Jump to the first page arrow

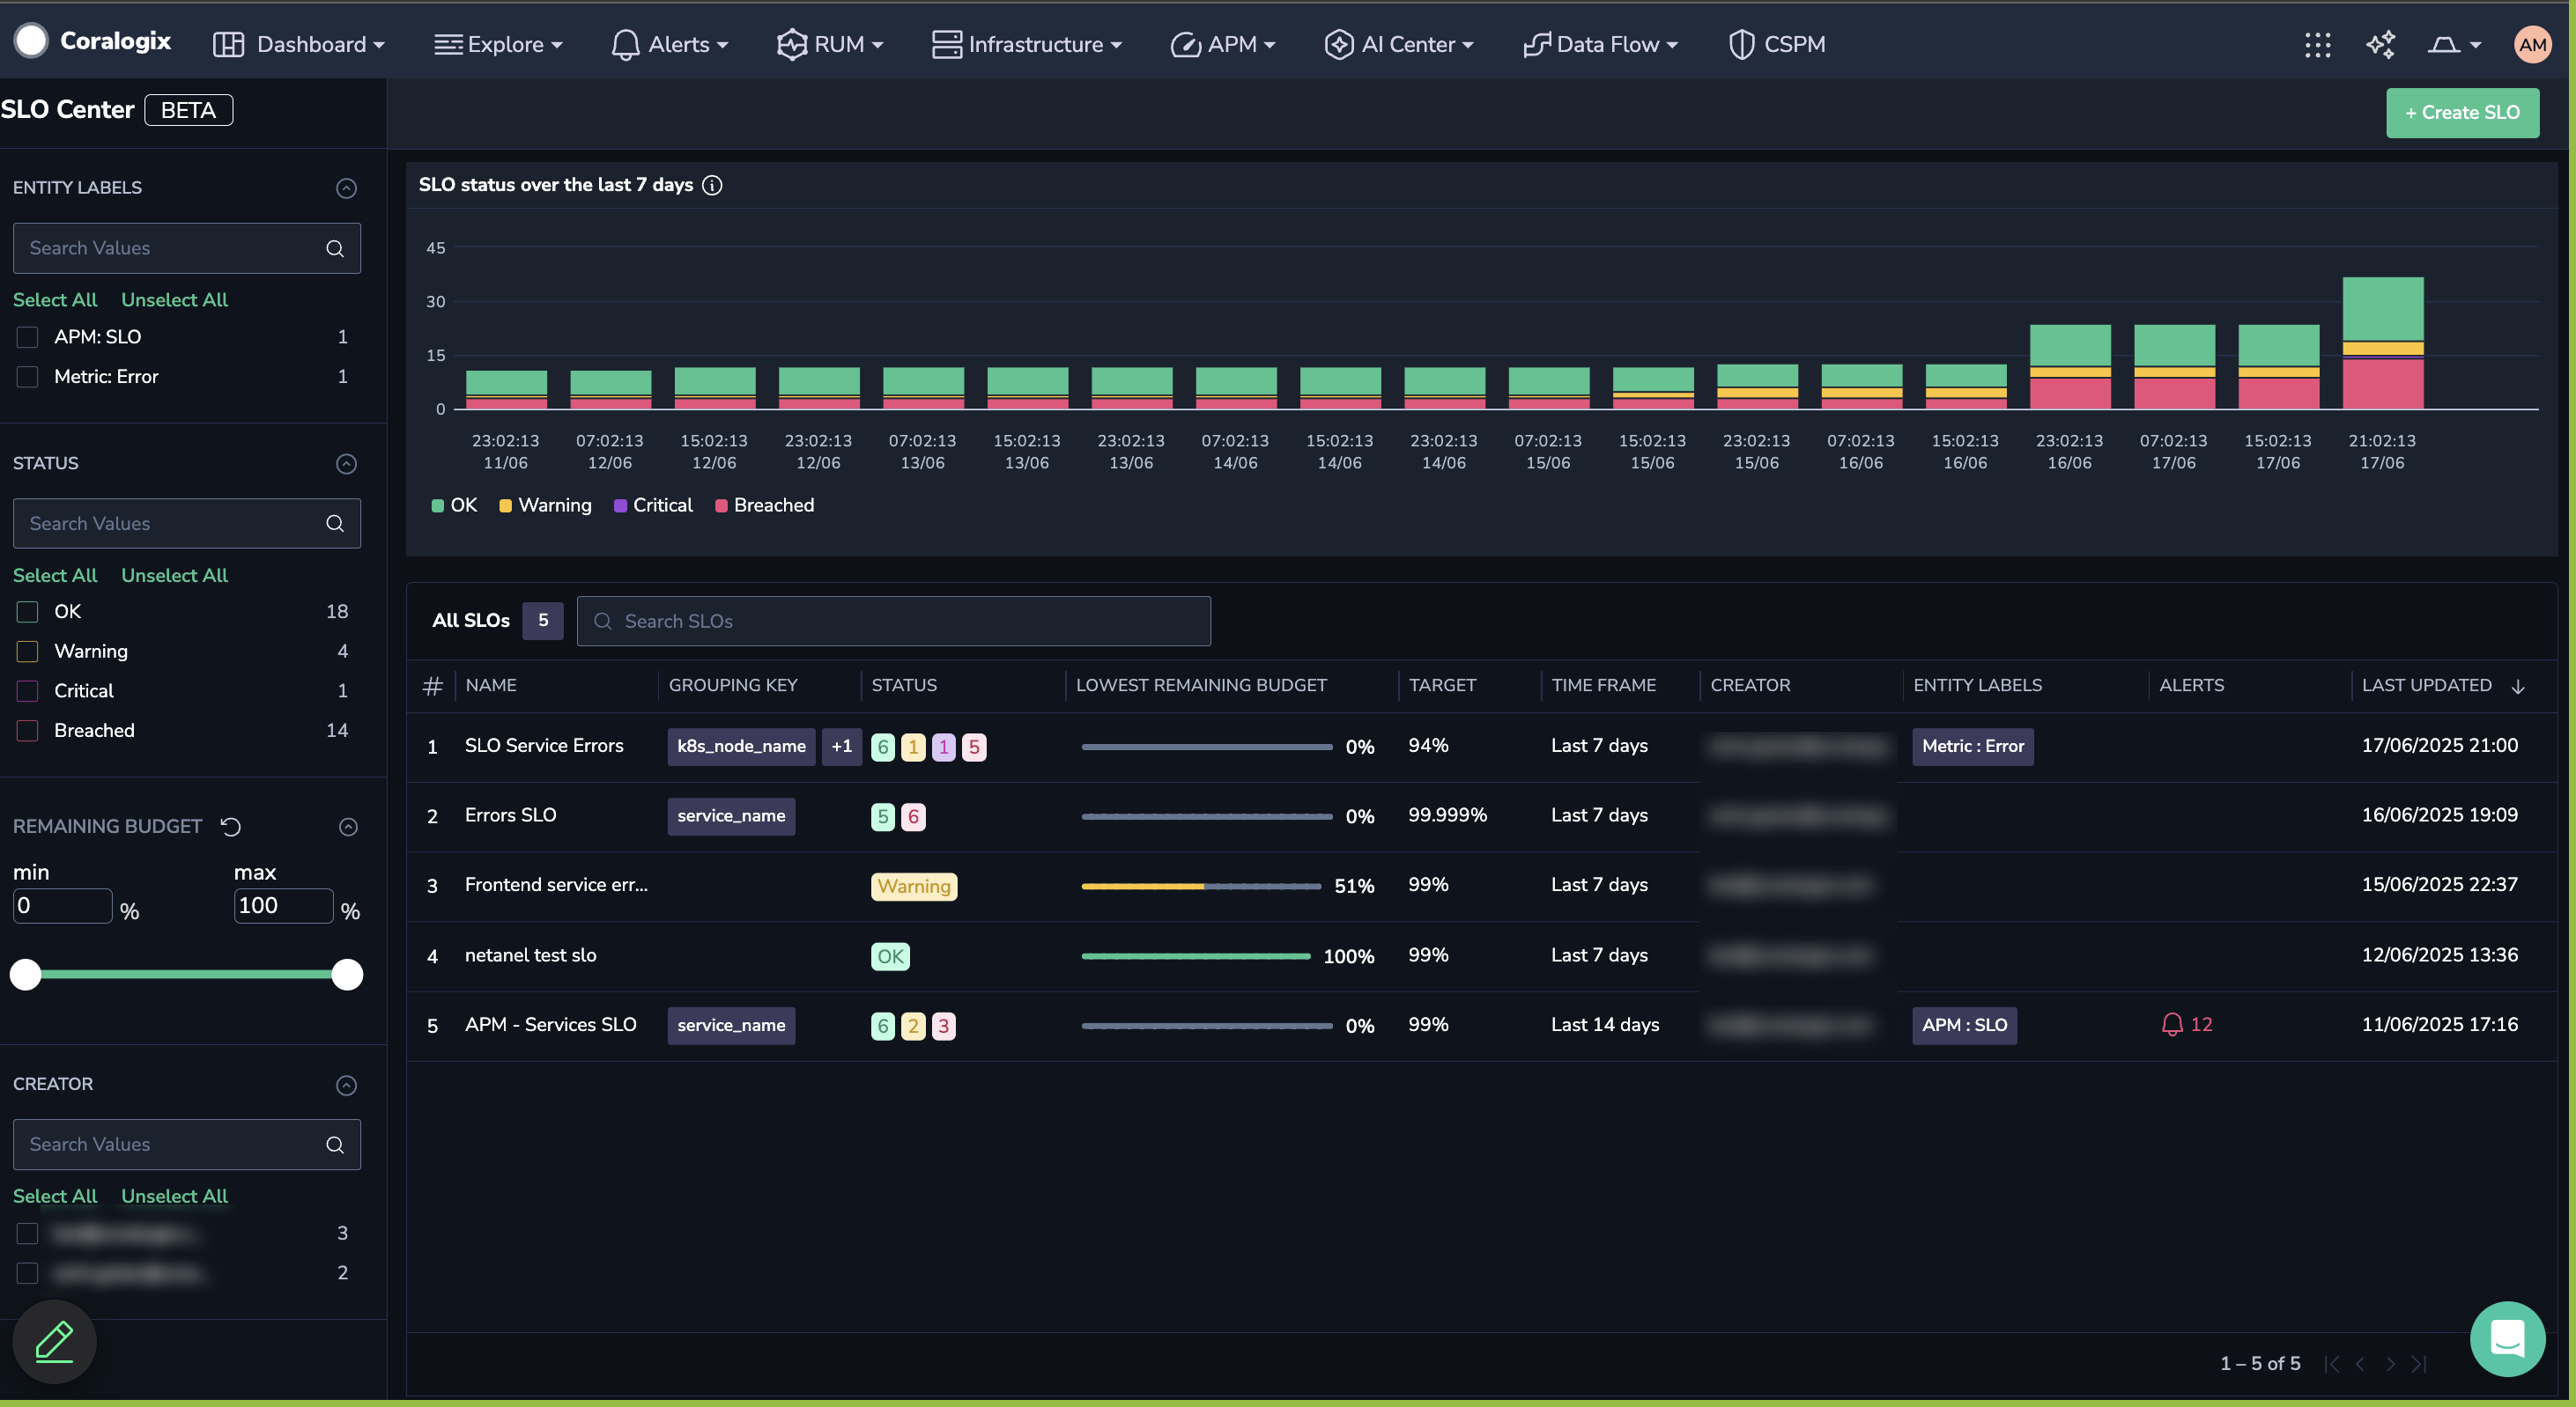[2331, 1364]
